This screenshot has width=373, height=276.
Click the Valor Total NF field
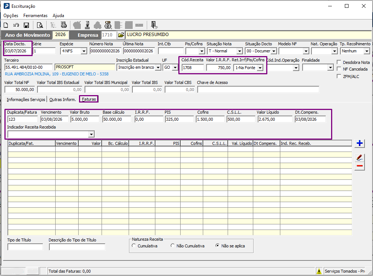click(20, 90)
